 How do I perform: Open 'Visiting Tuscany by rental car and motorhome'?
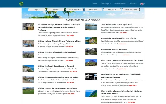click(x=57, y=88)
